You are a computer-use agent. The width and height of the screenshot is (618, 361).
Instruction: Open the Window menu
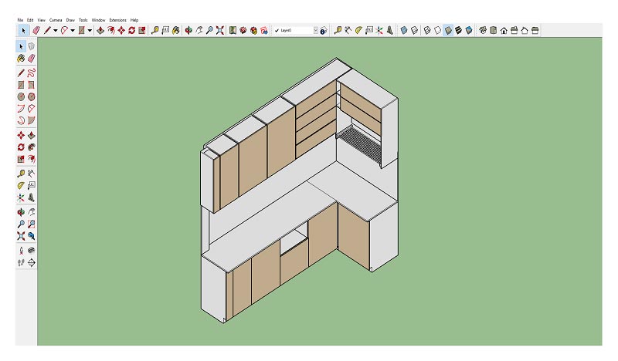pos(99,20)
